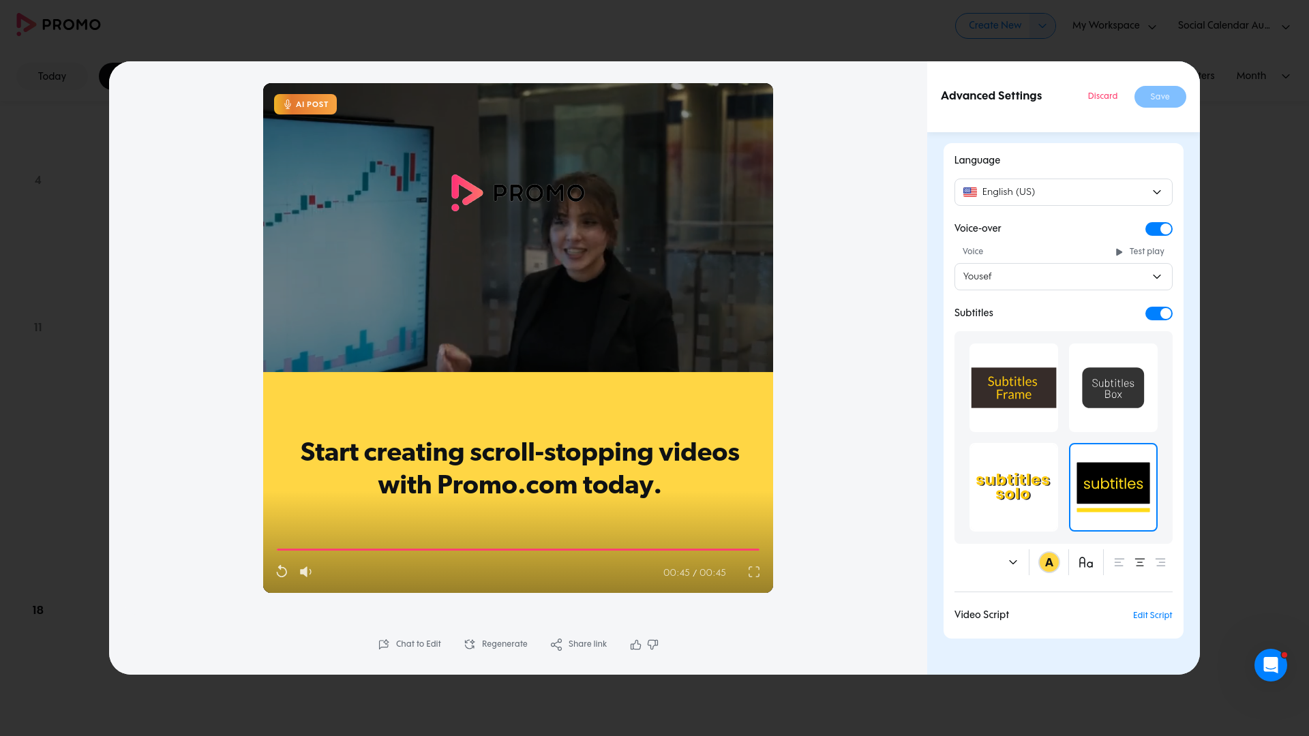
Task: Click calendar day 11
Action: (37, 327)
